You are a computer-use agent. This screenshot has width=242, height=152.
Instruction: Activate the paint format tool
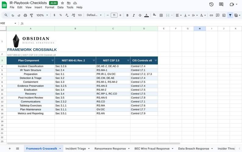[x=31, y=15]
